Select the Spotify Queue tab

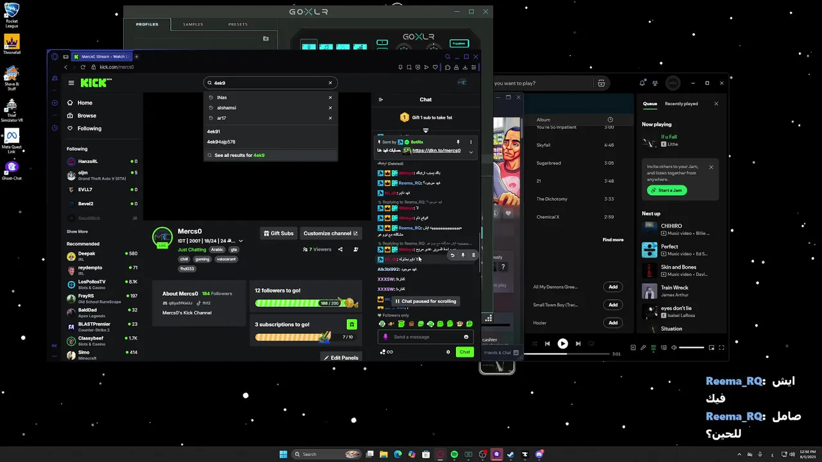click(x=650, y=103)
